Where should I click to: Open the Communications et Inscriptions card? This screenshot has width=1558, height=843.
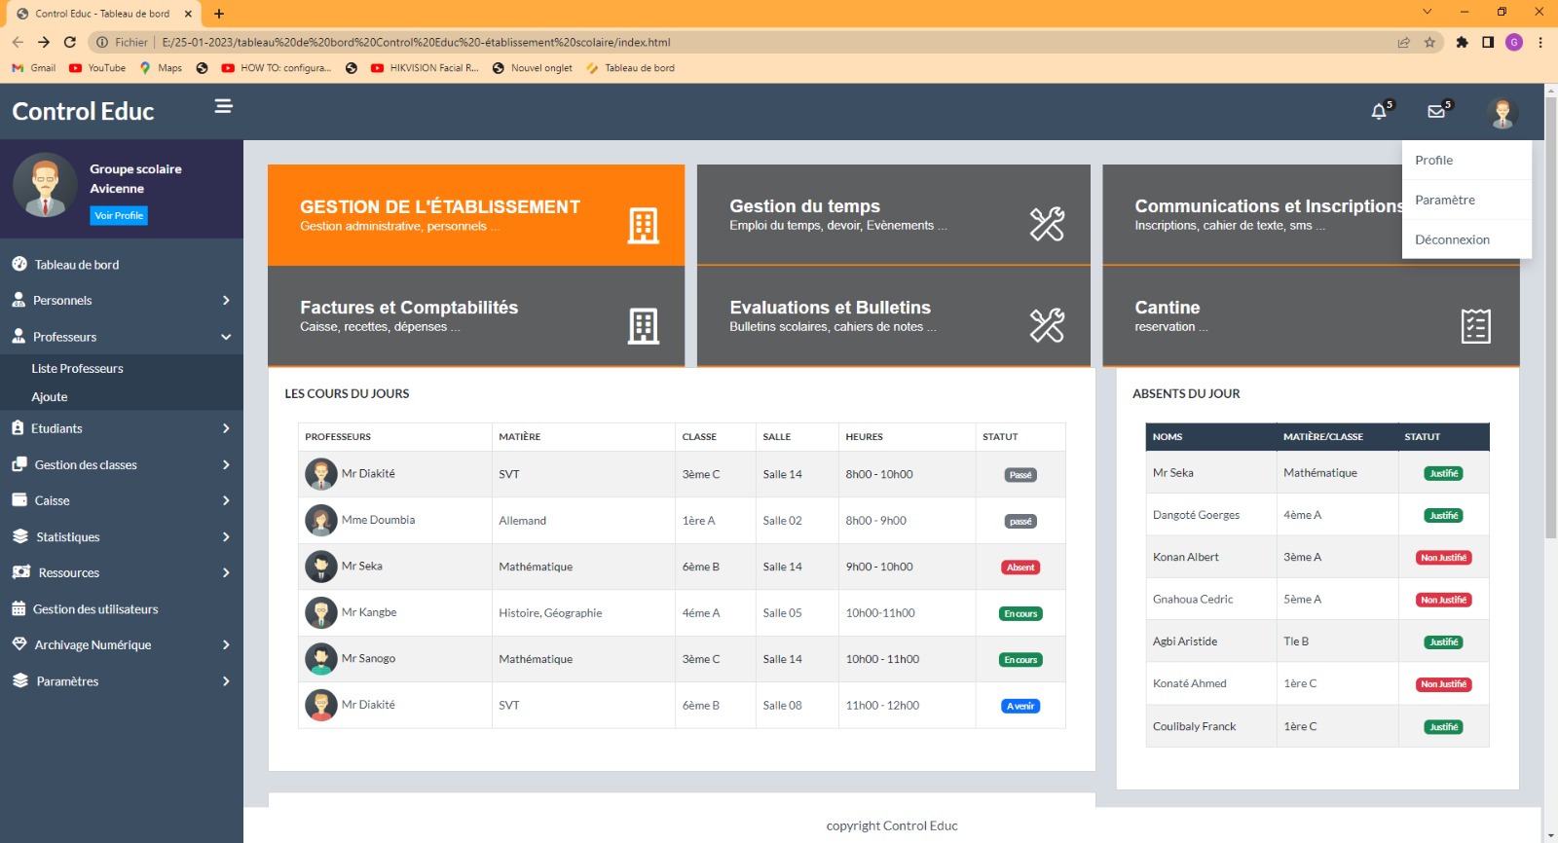pos(1311,215)
